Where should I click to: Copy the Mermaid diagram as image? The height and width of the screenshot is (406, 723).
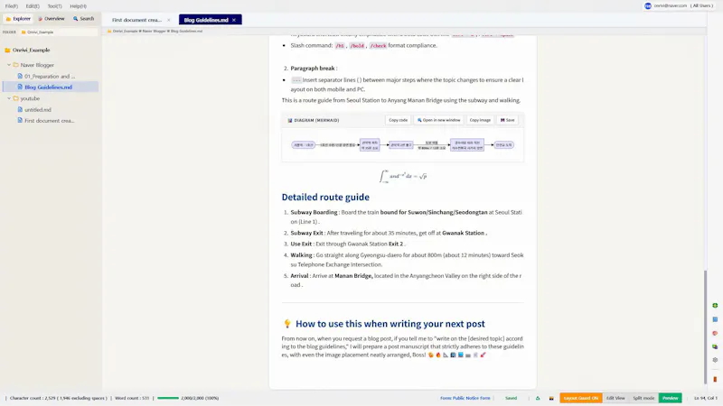tap(480, 120)
